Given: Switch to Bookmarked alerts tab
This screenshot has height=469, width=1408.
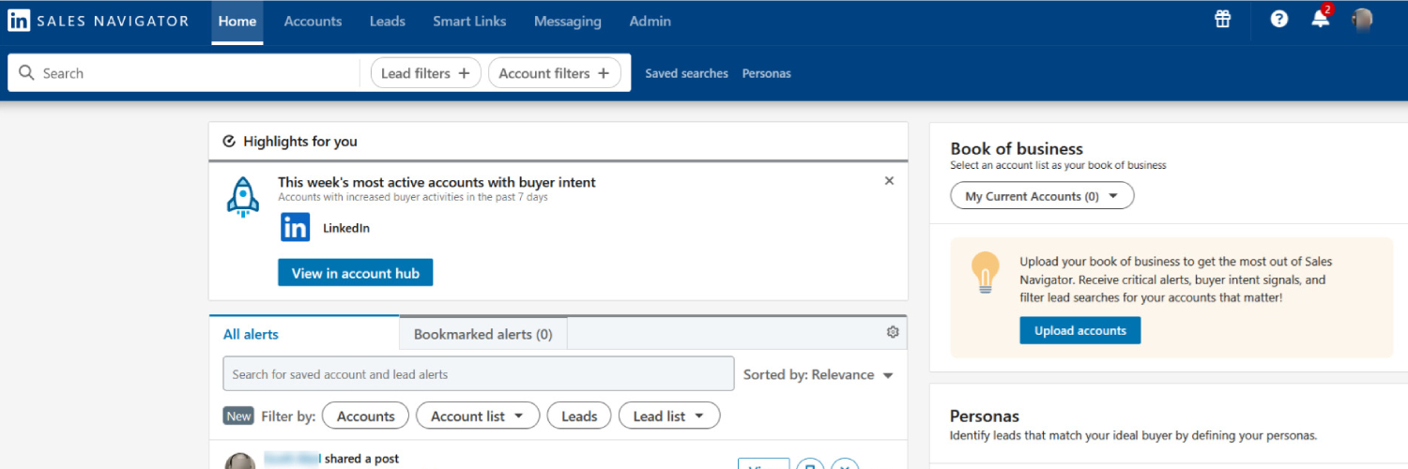Looking at the screenshot, I should (482, 334).
